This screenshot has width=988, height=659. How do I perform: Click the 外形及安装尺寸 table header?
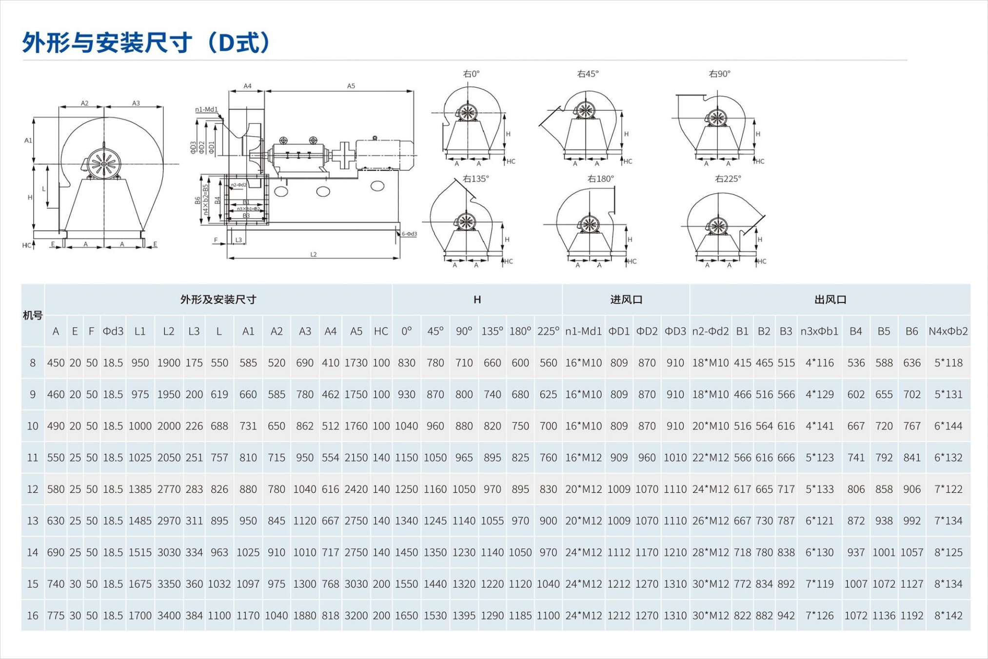coord(218,300)
